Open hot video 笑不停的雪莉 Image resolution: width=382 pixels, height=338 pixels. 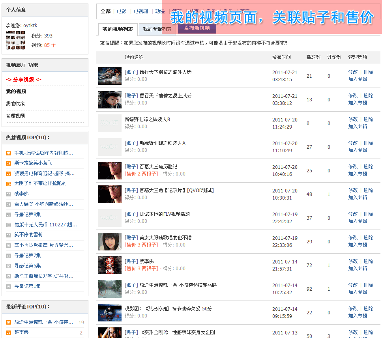[x=28, y=235]
